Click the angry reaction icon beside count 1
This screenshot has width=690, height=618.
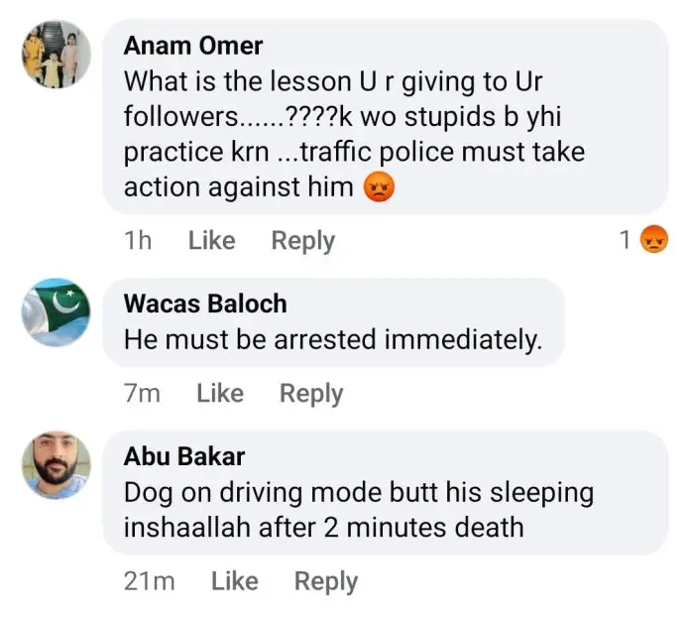[x=653, y=240]
